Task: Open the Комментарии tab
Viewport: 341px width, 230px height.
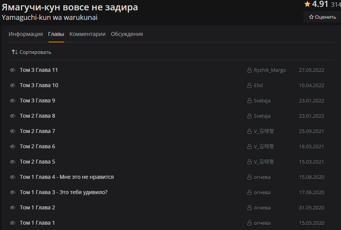Action: (87, 34)
